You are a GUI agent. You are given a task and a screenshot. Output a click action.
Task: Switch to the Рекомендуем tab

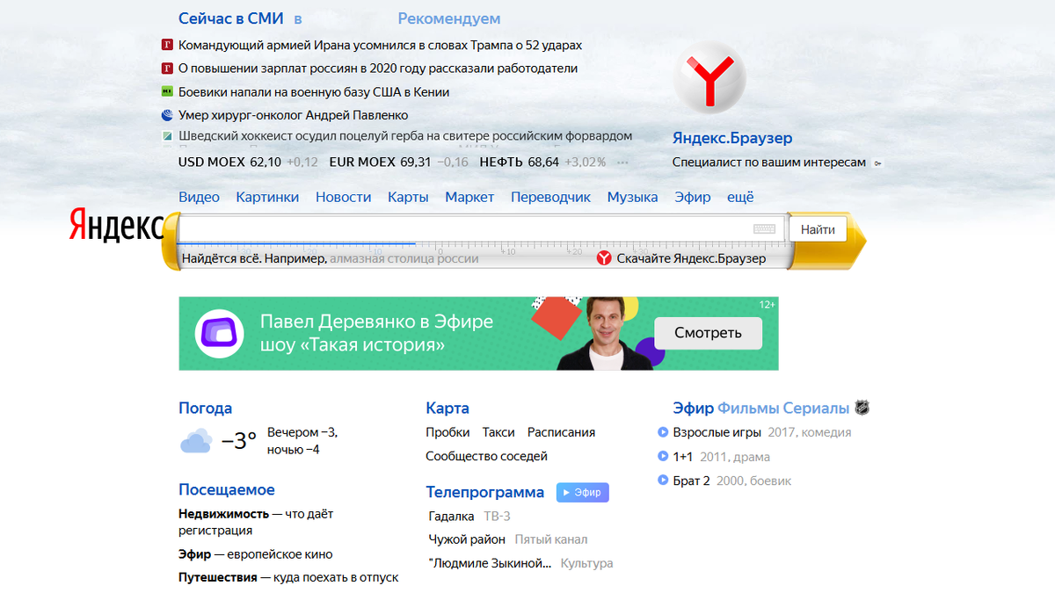(x=449, y=18)
